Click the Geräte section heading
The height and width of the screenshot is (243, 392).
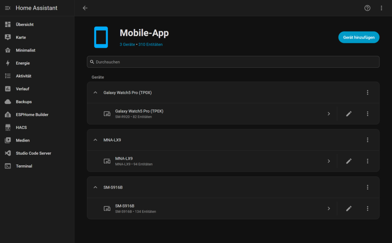click(98, 77)
